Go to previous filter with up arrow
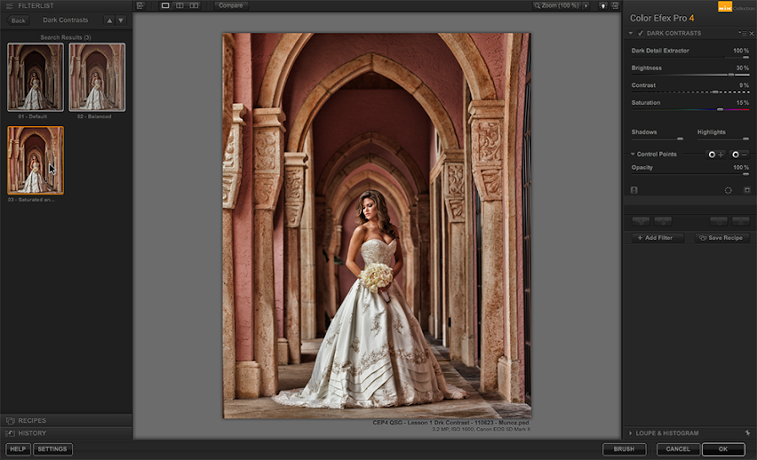The image size is (757, 460). click(x=109, y=20)
